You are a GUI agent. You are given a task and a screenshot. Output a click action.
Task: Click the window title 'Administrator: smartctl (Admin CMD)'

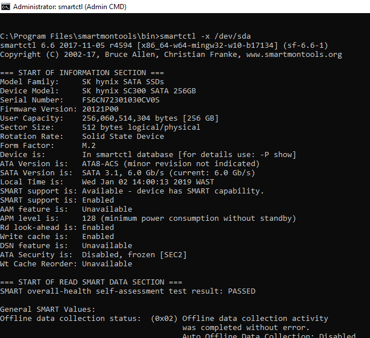(70, 7)
